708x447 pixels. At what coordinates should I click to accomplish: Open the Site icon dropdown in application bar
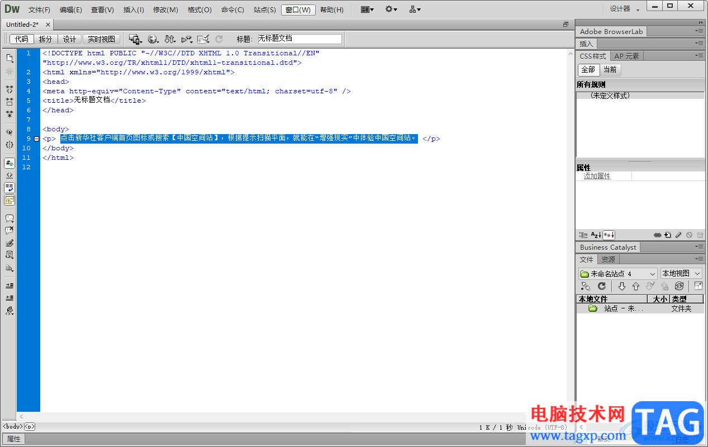tap(415, 9)
